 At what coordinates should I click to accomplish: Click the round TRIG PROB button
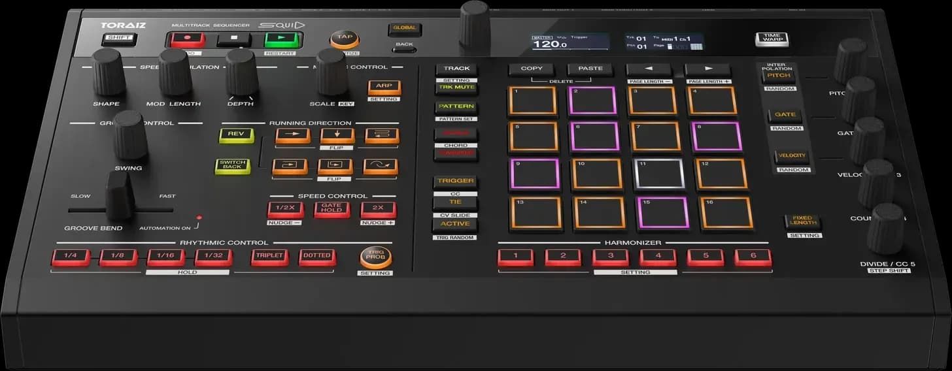376,257
